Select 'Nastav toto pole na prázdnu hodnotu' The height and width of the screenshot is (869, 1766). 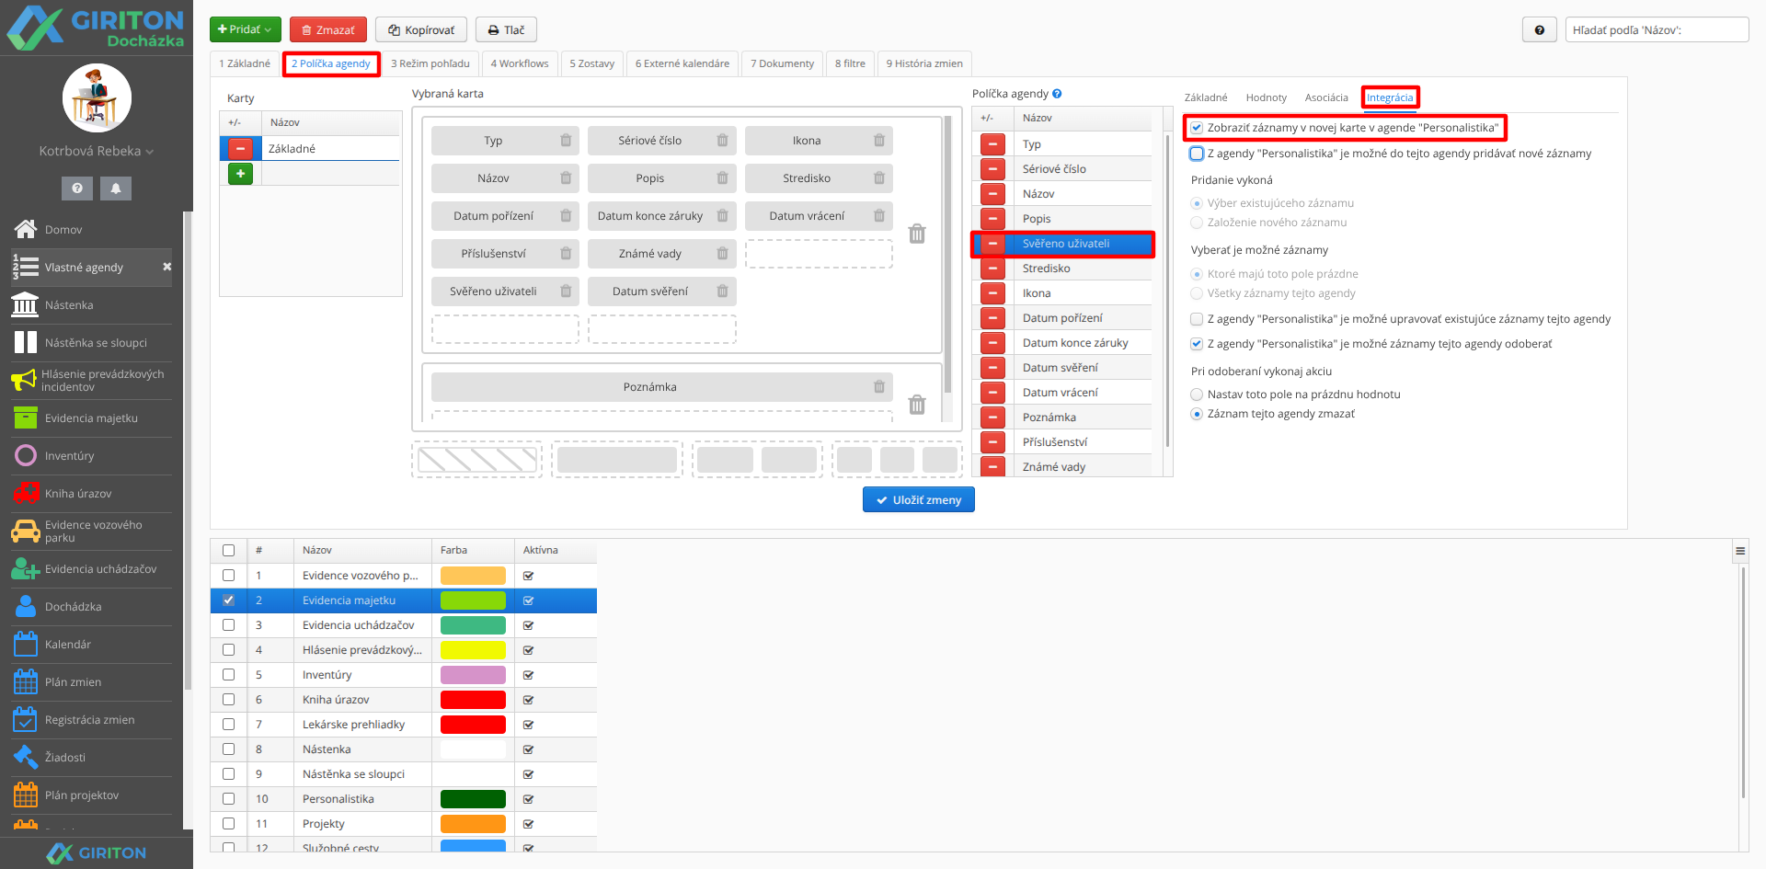pos(1197,394)
